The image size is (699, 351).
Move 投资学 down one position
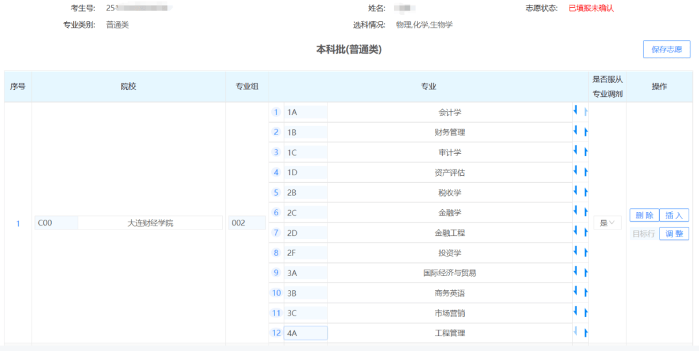575,251
